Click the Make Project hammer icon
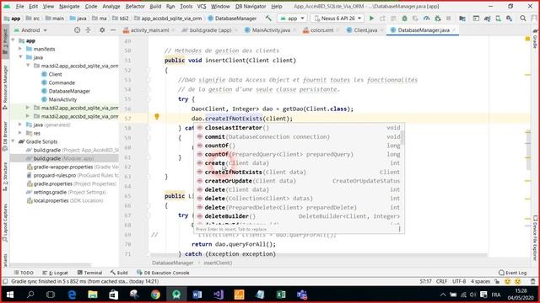The image size is (540, 303). [268, 19]
